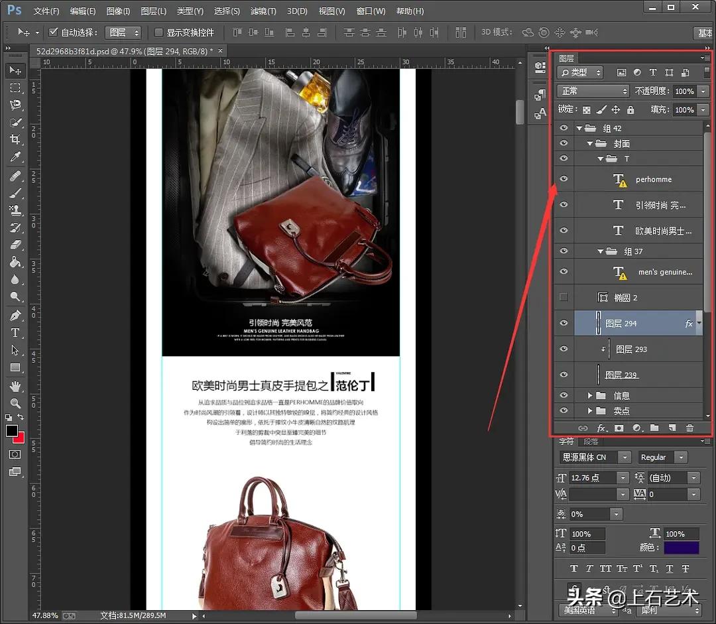This screenshot has width=716, height=624.
Task: Collapse the 组 37 group
Action: click(x=600, y=251)
